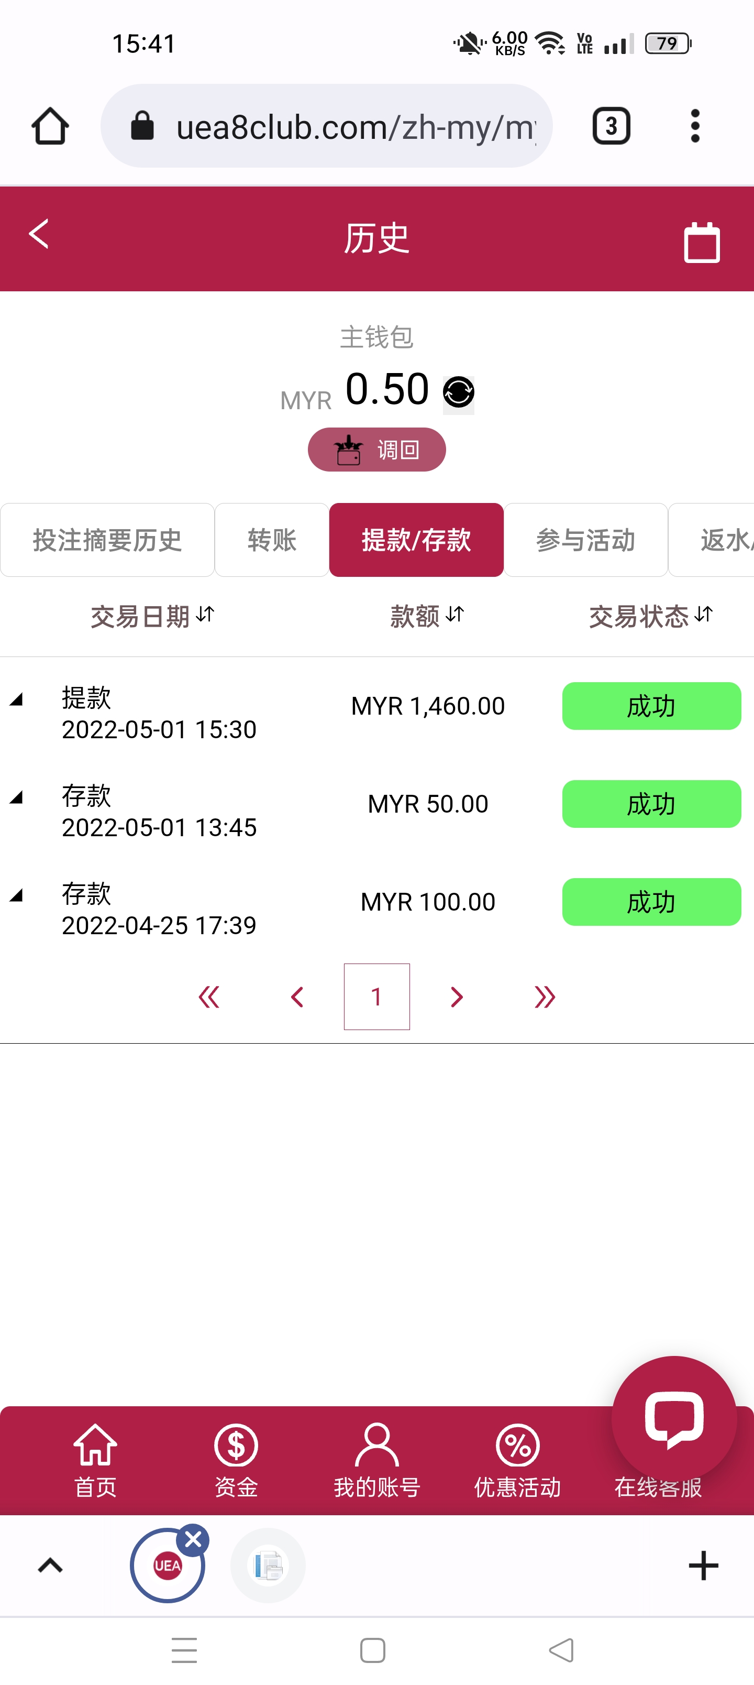This screenshot has height=1685, width=754.
Task: Go to 首页 in the bottom navigation
Action: (x=95, y=1459)
